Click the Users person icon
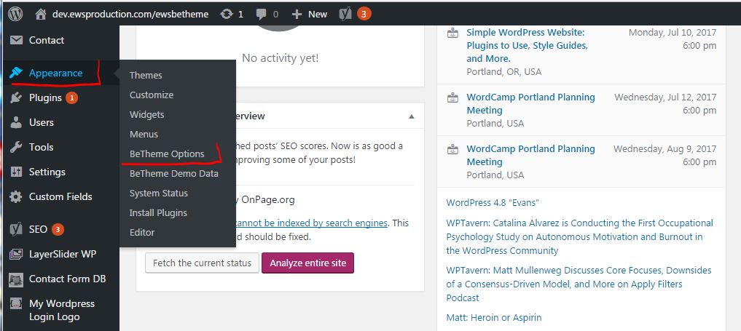Screen dimensions: 741x331 pos(16,123)
